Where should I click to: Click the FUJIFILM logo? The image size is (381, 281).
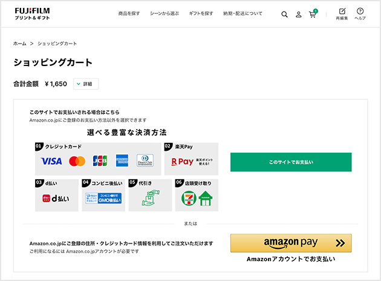pos(32,13)
